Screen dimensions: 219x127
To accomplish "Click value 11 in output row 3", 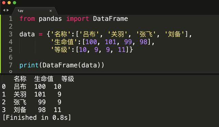I will (x=57, y=110).
